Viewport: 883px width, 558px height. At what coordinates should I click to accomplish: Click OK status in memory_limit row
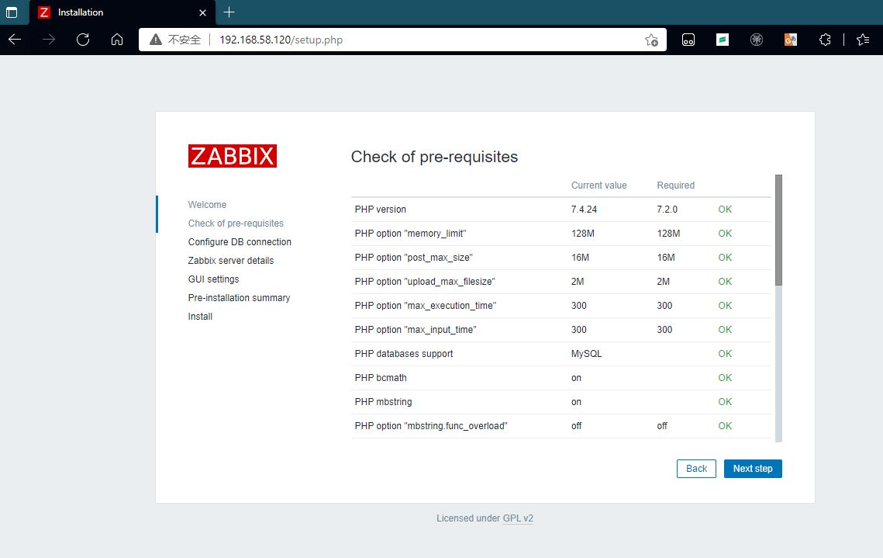[725, 234]
